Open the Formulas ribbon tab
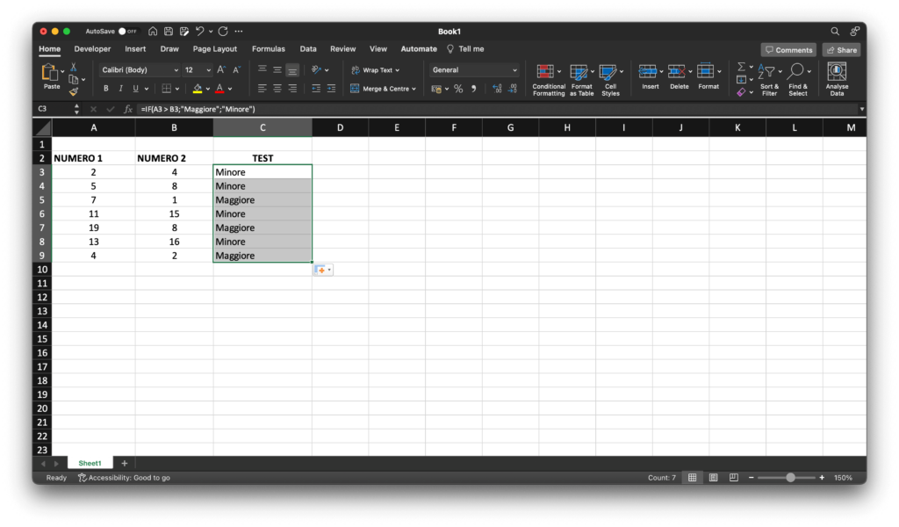 tap(269, 49)
